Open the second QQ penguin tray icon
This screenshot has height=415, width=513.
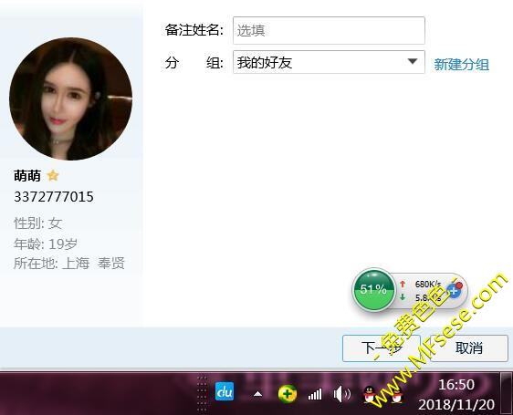tap(396, 395)
